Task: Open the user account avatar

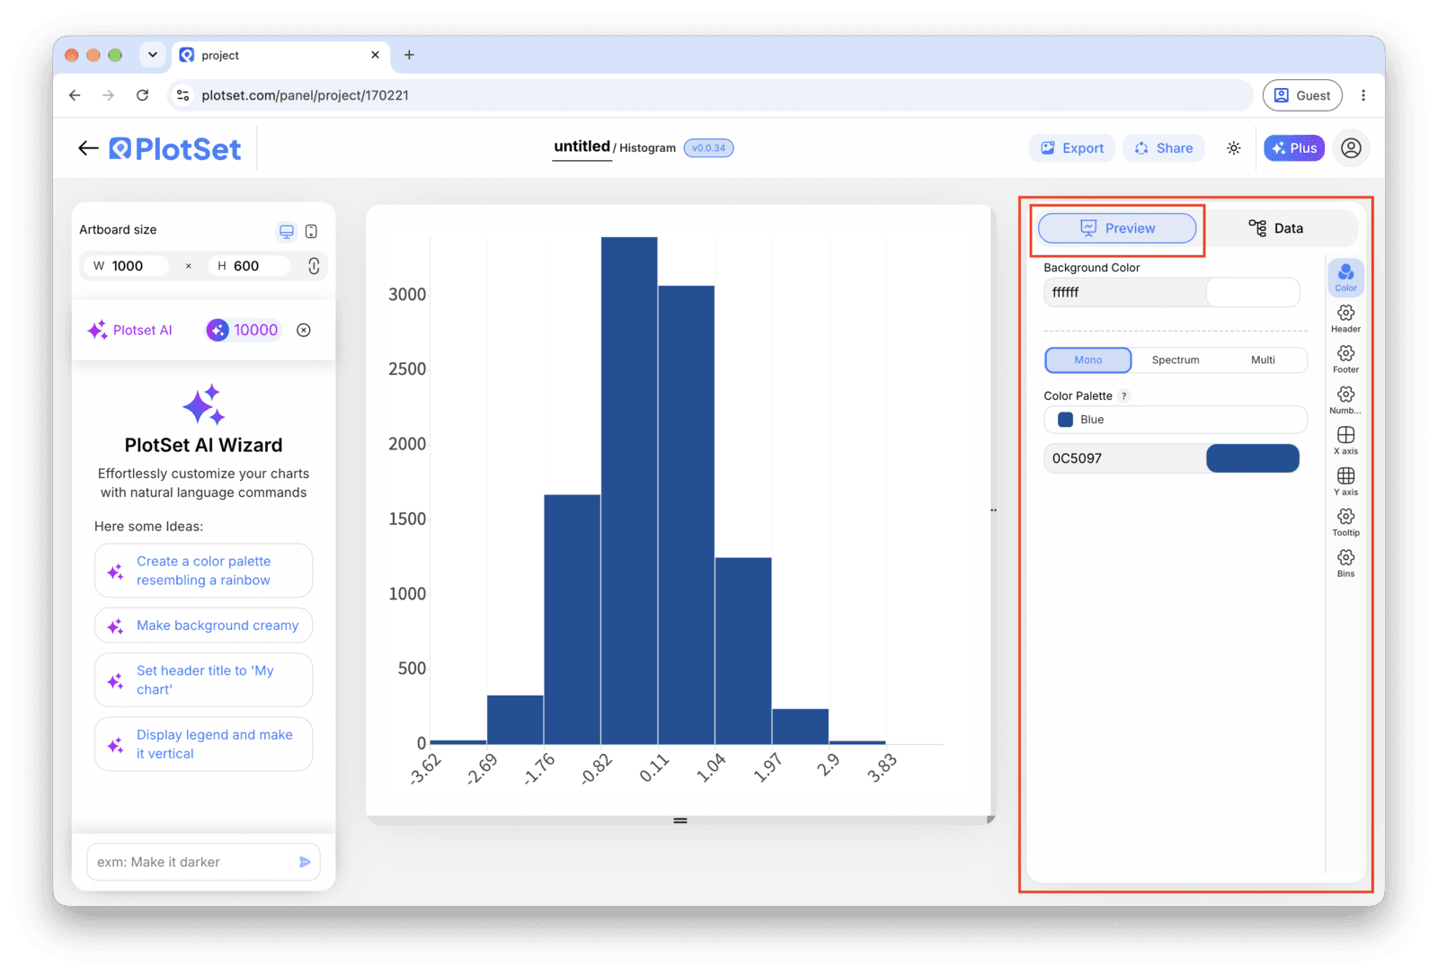Action: click(x=1351, y=148)
